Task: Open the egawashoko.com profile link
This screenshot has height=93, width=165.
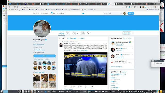Action: pyautogui.click(x=40, y=50)
